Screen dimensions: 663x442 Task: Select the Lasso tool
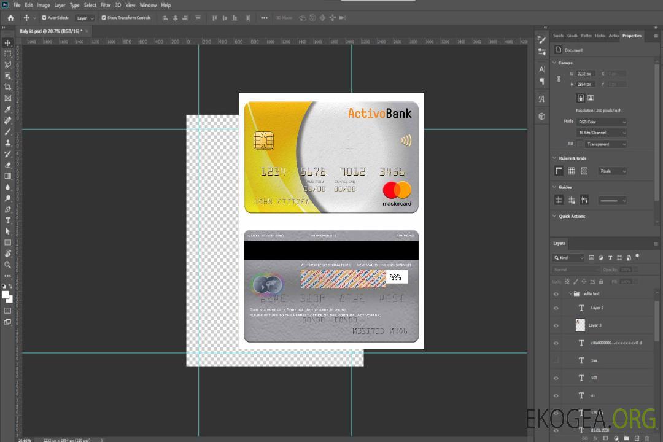point(7,64)
